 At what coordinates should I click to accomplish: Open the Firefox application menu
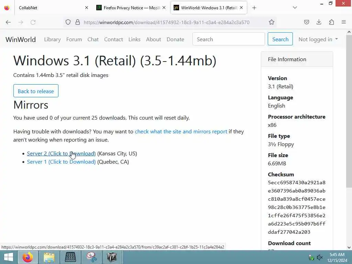(343, 22)
